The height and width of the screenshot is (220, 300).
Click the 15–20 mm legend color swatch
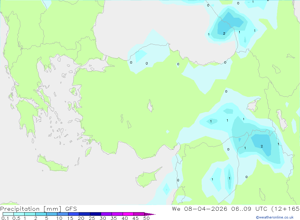point(74,214)
